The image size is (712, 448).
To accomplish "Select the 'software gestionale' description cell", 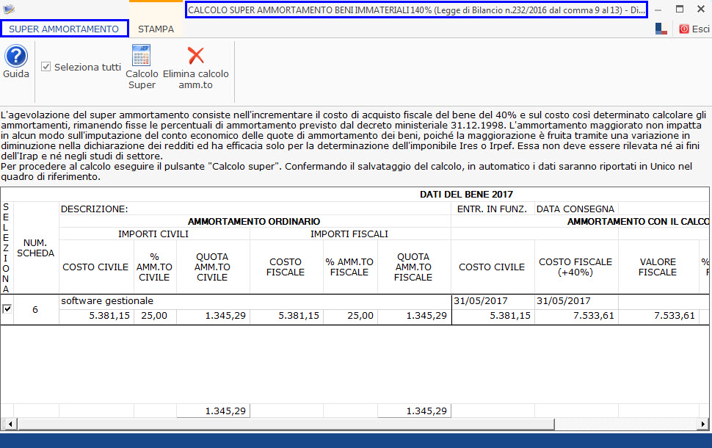I will (x=107, y=301).
